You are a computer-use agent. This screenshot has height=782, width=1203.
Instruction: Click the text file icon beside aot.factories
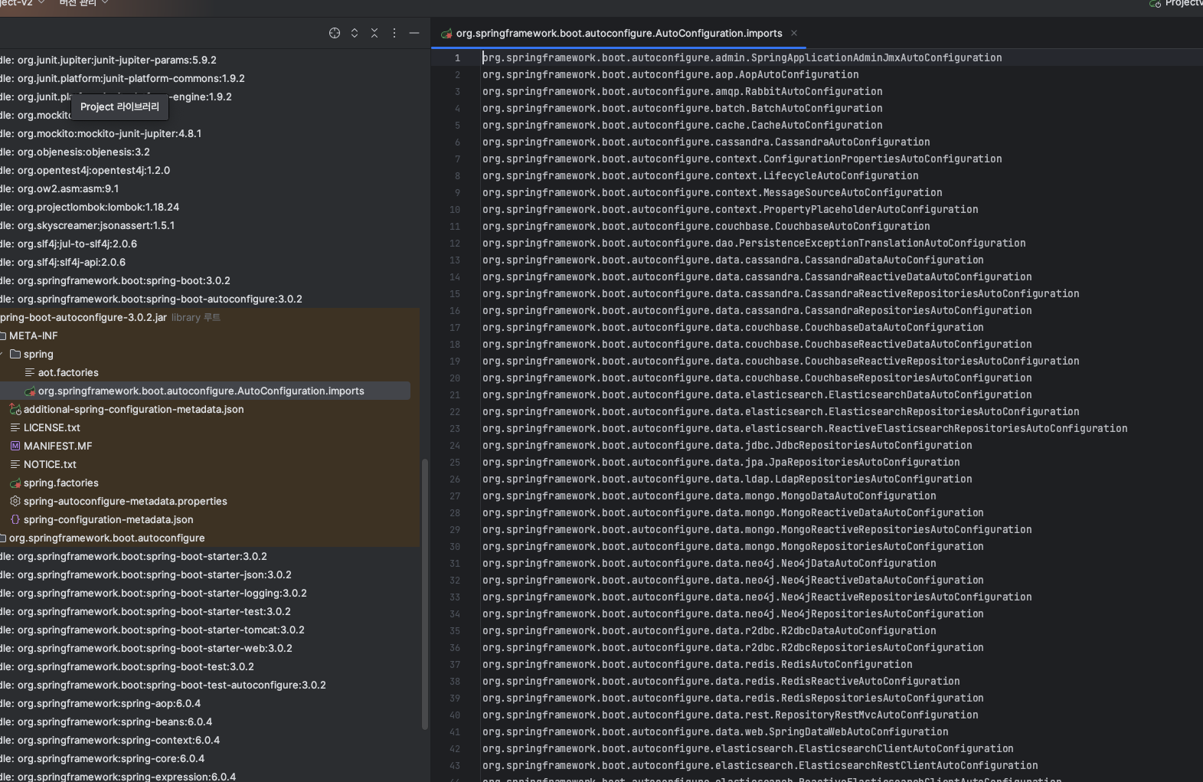(x=30, y=372)
